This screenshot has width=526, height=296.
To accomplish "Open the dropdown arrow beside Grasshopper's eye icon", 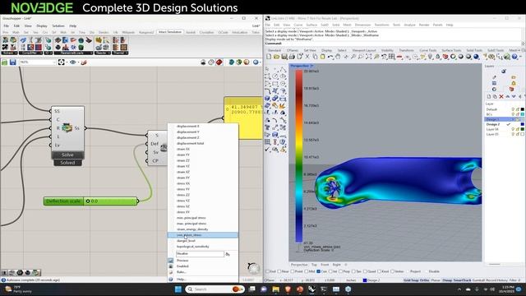I will click(78, 62).
